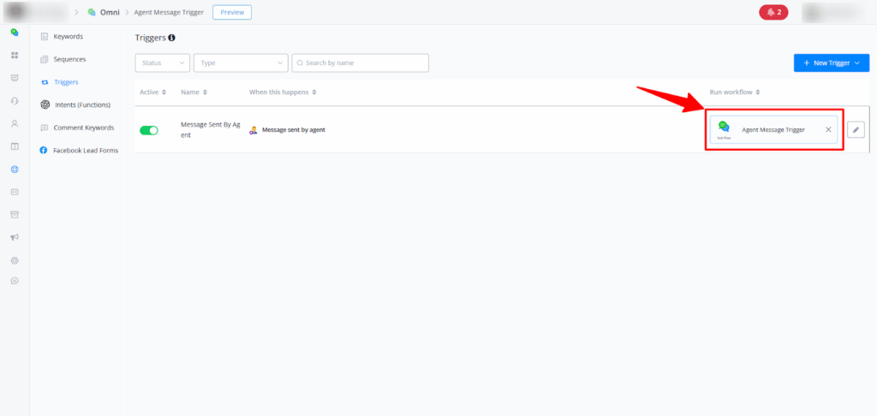Click the megaphone broadcast icon in left rail
Image resolution: width=877 pixels, height=416 pixels.
click(x=15, y=237)
